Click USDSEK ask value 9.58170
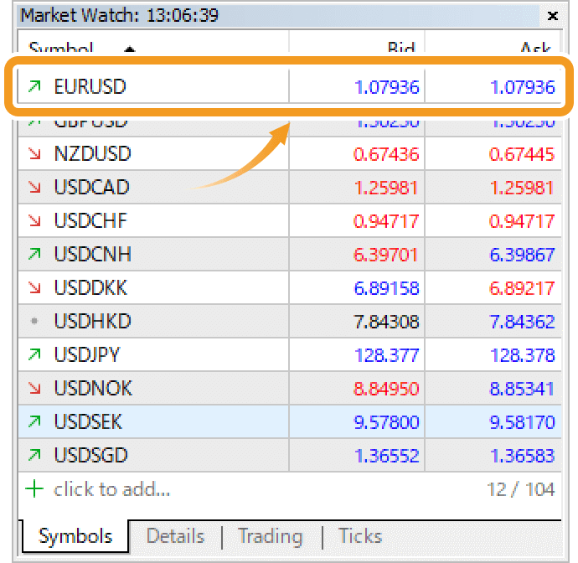 [x=523, y=422]
